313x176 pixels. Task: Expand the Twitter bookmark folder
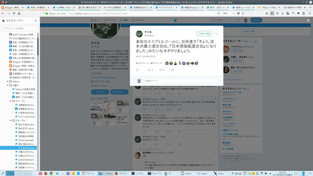pyautogui.click(x=8, y=82)
